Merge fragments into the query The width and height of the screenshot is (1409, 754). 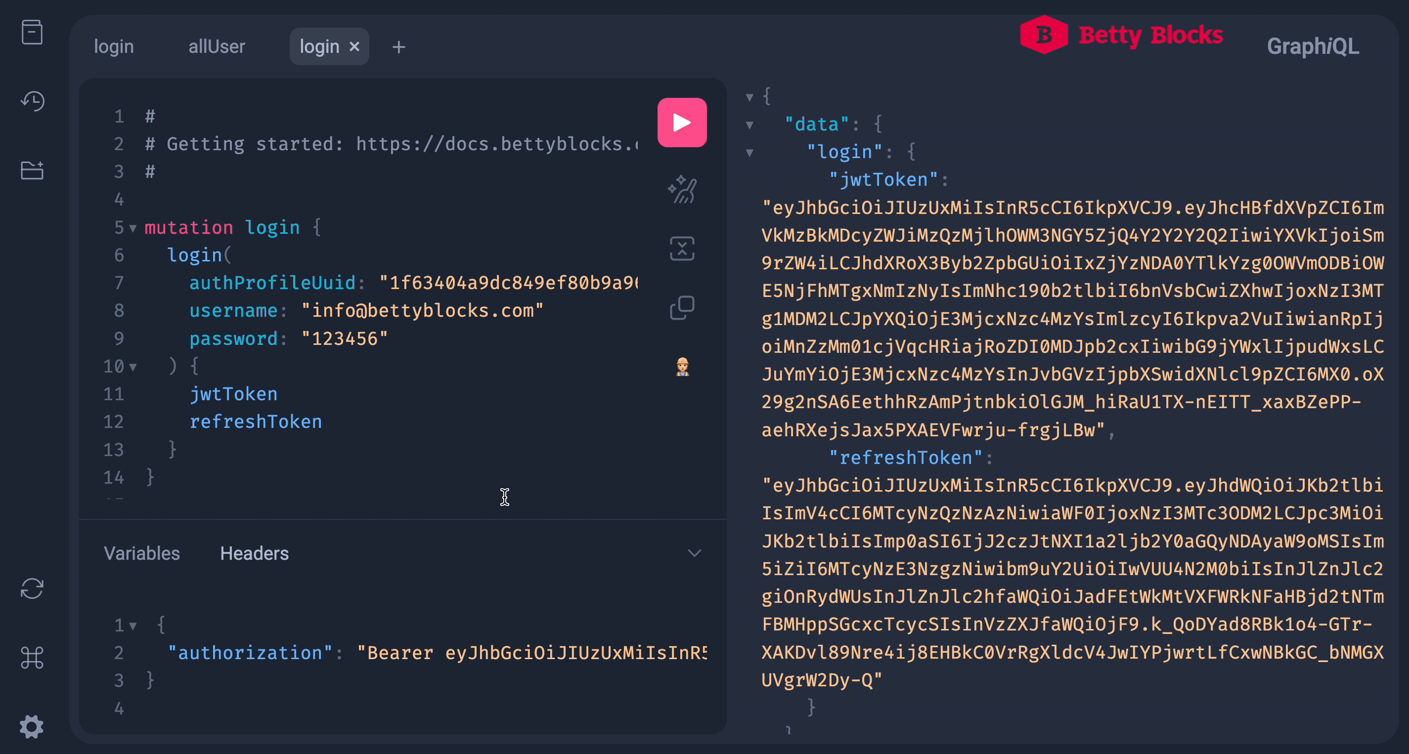coord(682,249)
